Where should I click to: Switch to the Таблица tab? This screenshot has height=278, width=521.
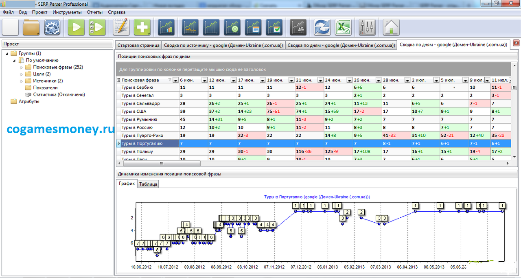148,184
